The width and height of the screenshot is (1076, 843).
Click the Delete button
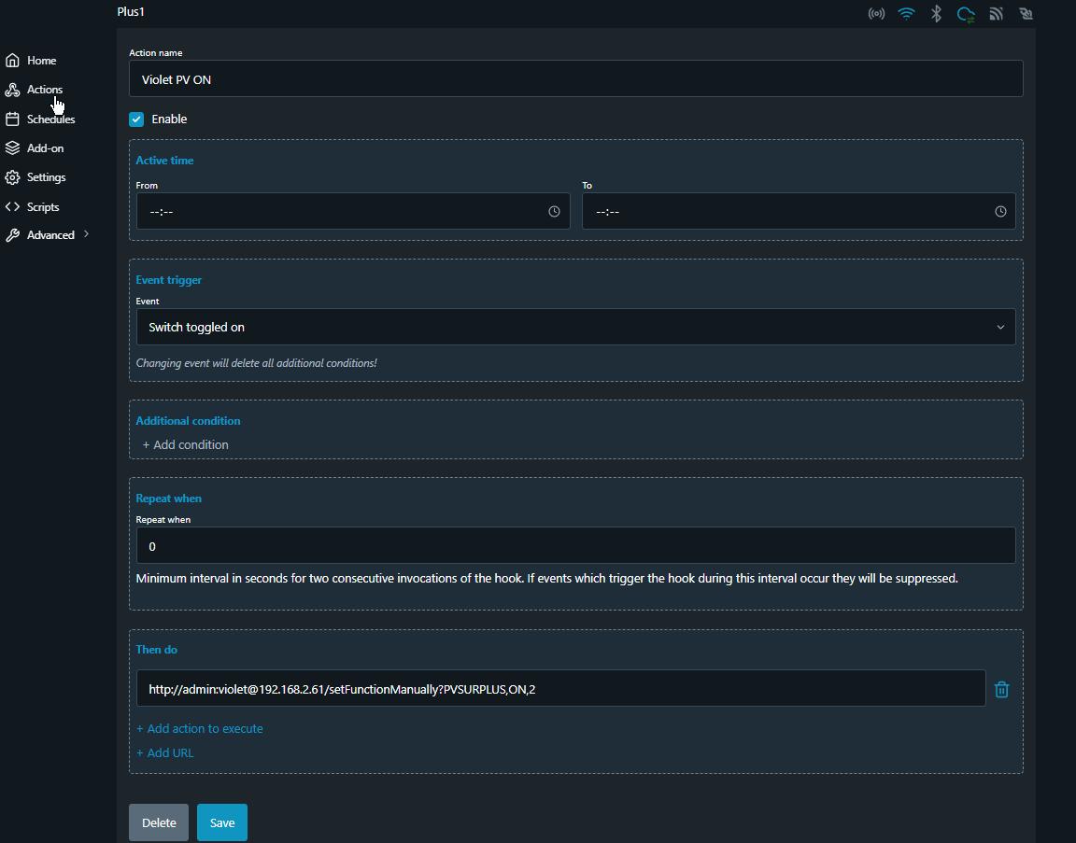pyautogui.click(x=159, y=822)
